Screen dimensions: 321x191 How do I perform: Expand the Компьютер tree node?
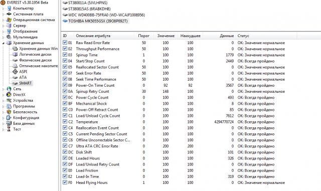pos(3,9)
